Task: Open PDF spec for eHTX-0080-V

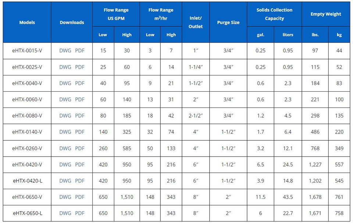Action: tap(80, 115)
